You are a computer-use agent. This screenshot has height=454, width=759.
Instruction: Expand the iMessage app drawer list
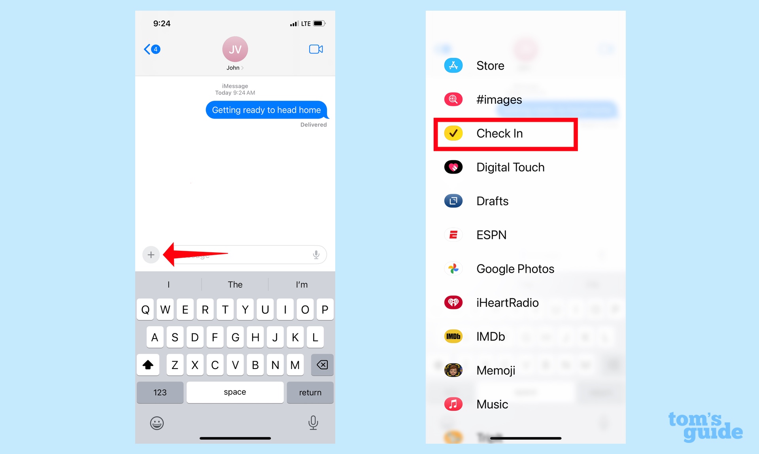point(150,255)
